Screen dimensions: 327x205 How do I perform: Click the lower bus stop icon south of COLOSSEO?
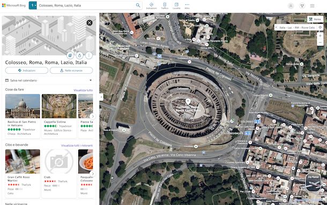[248, 133]
